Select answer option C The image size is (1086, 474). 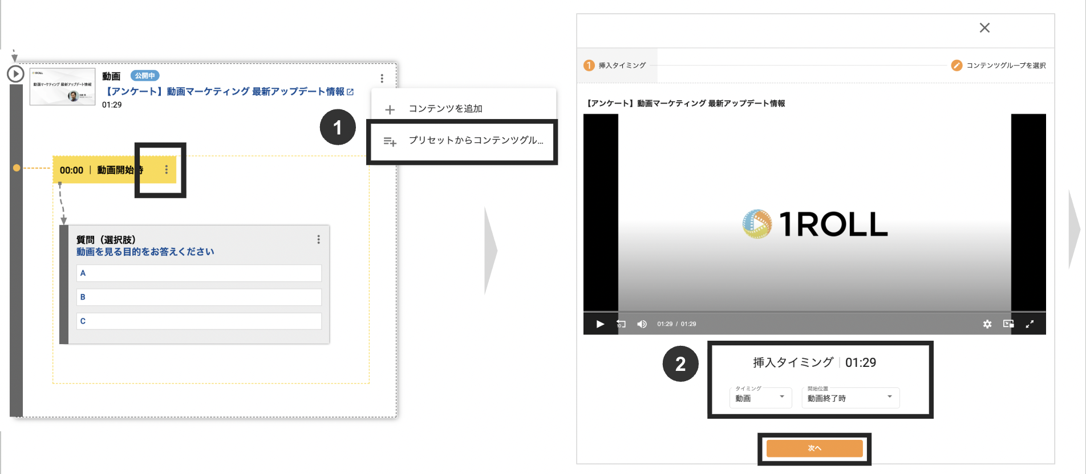(x=199, y=321)
